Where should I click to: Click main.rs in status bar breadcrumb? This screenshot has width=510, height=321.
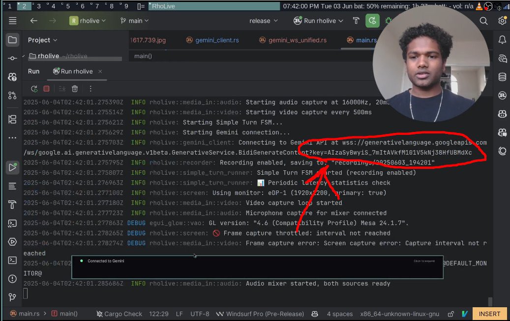point(25,314)
